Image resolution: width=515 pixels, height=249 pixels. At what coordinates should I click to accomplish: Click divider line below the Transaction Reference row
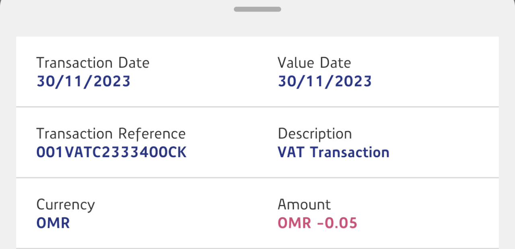tap(257, 178)
